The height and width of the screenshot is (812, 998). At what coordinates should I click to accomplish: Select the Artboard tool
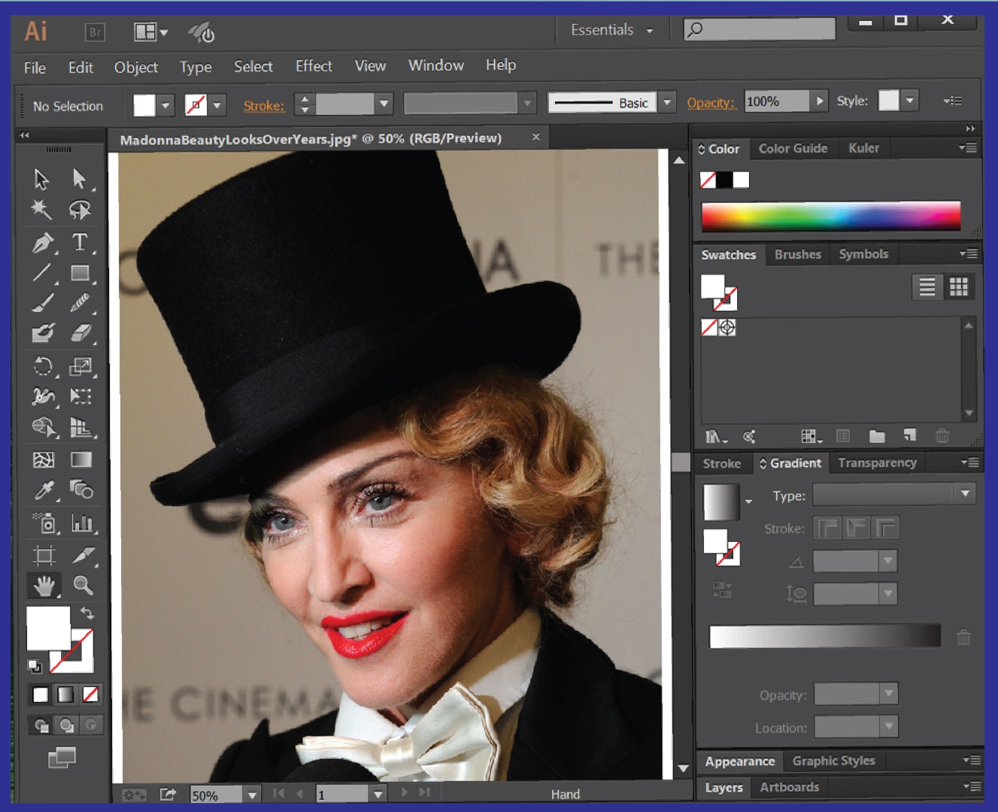[x=44, y=555]
